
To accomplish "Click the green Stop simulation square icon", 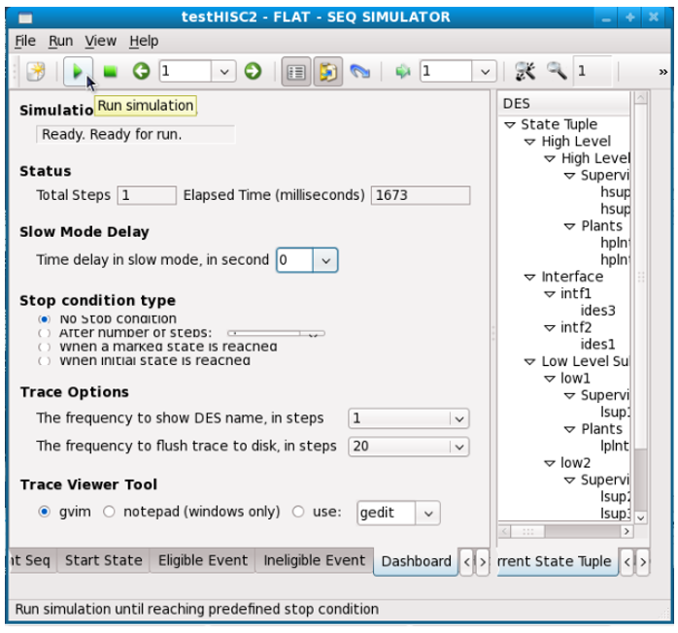I will point(110,71).
